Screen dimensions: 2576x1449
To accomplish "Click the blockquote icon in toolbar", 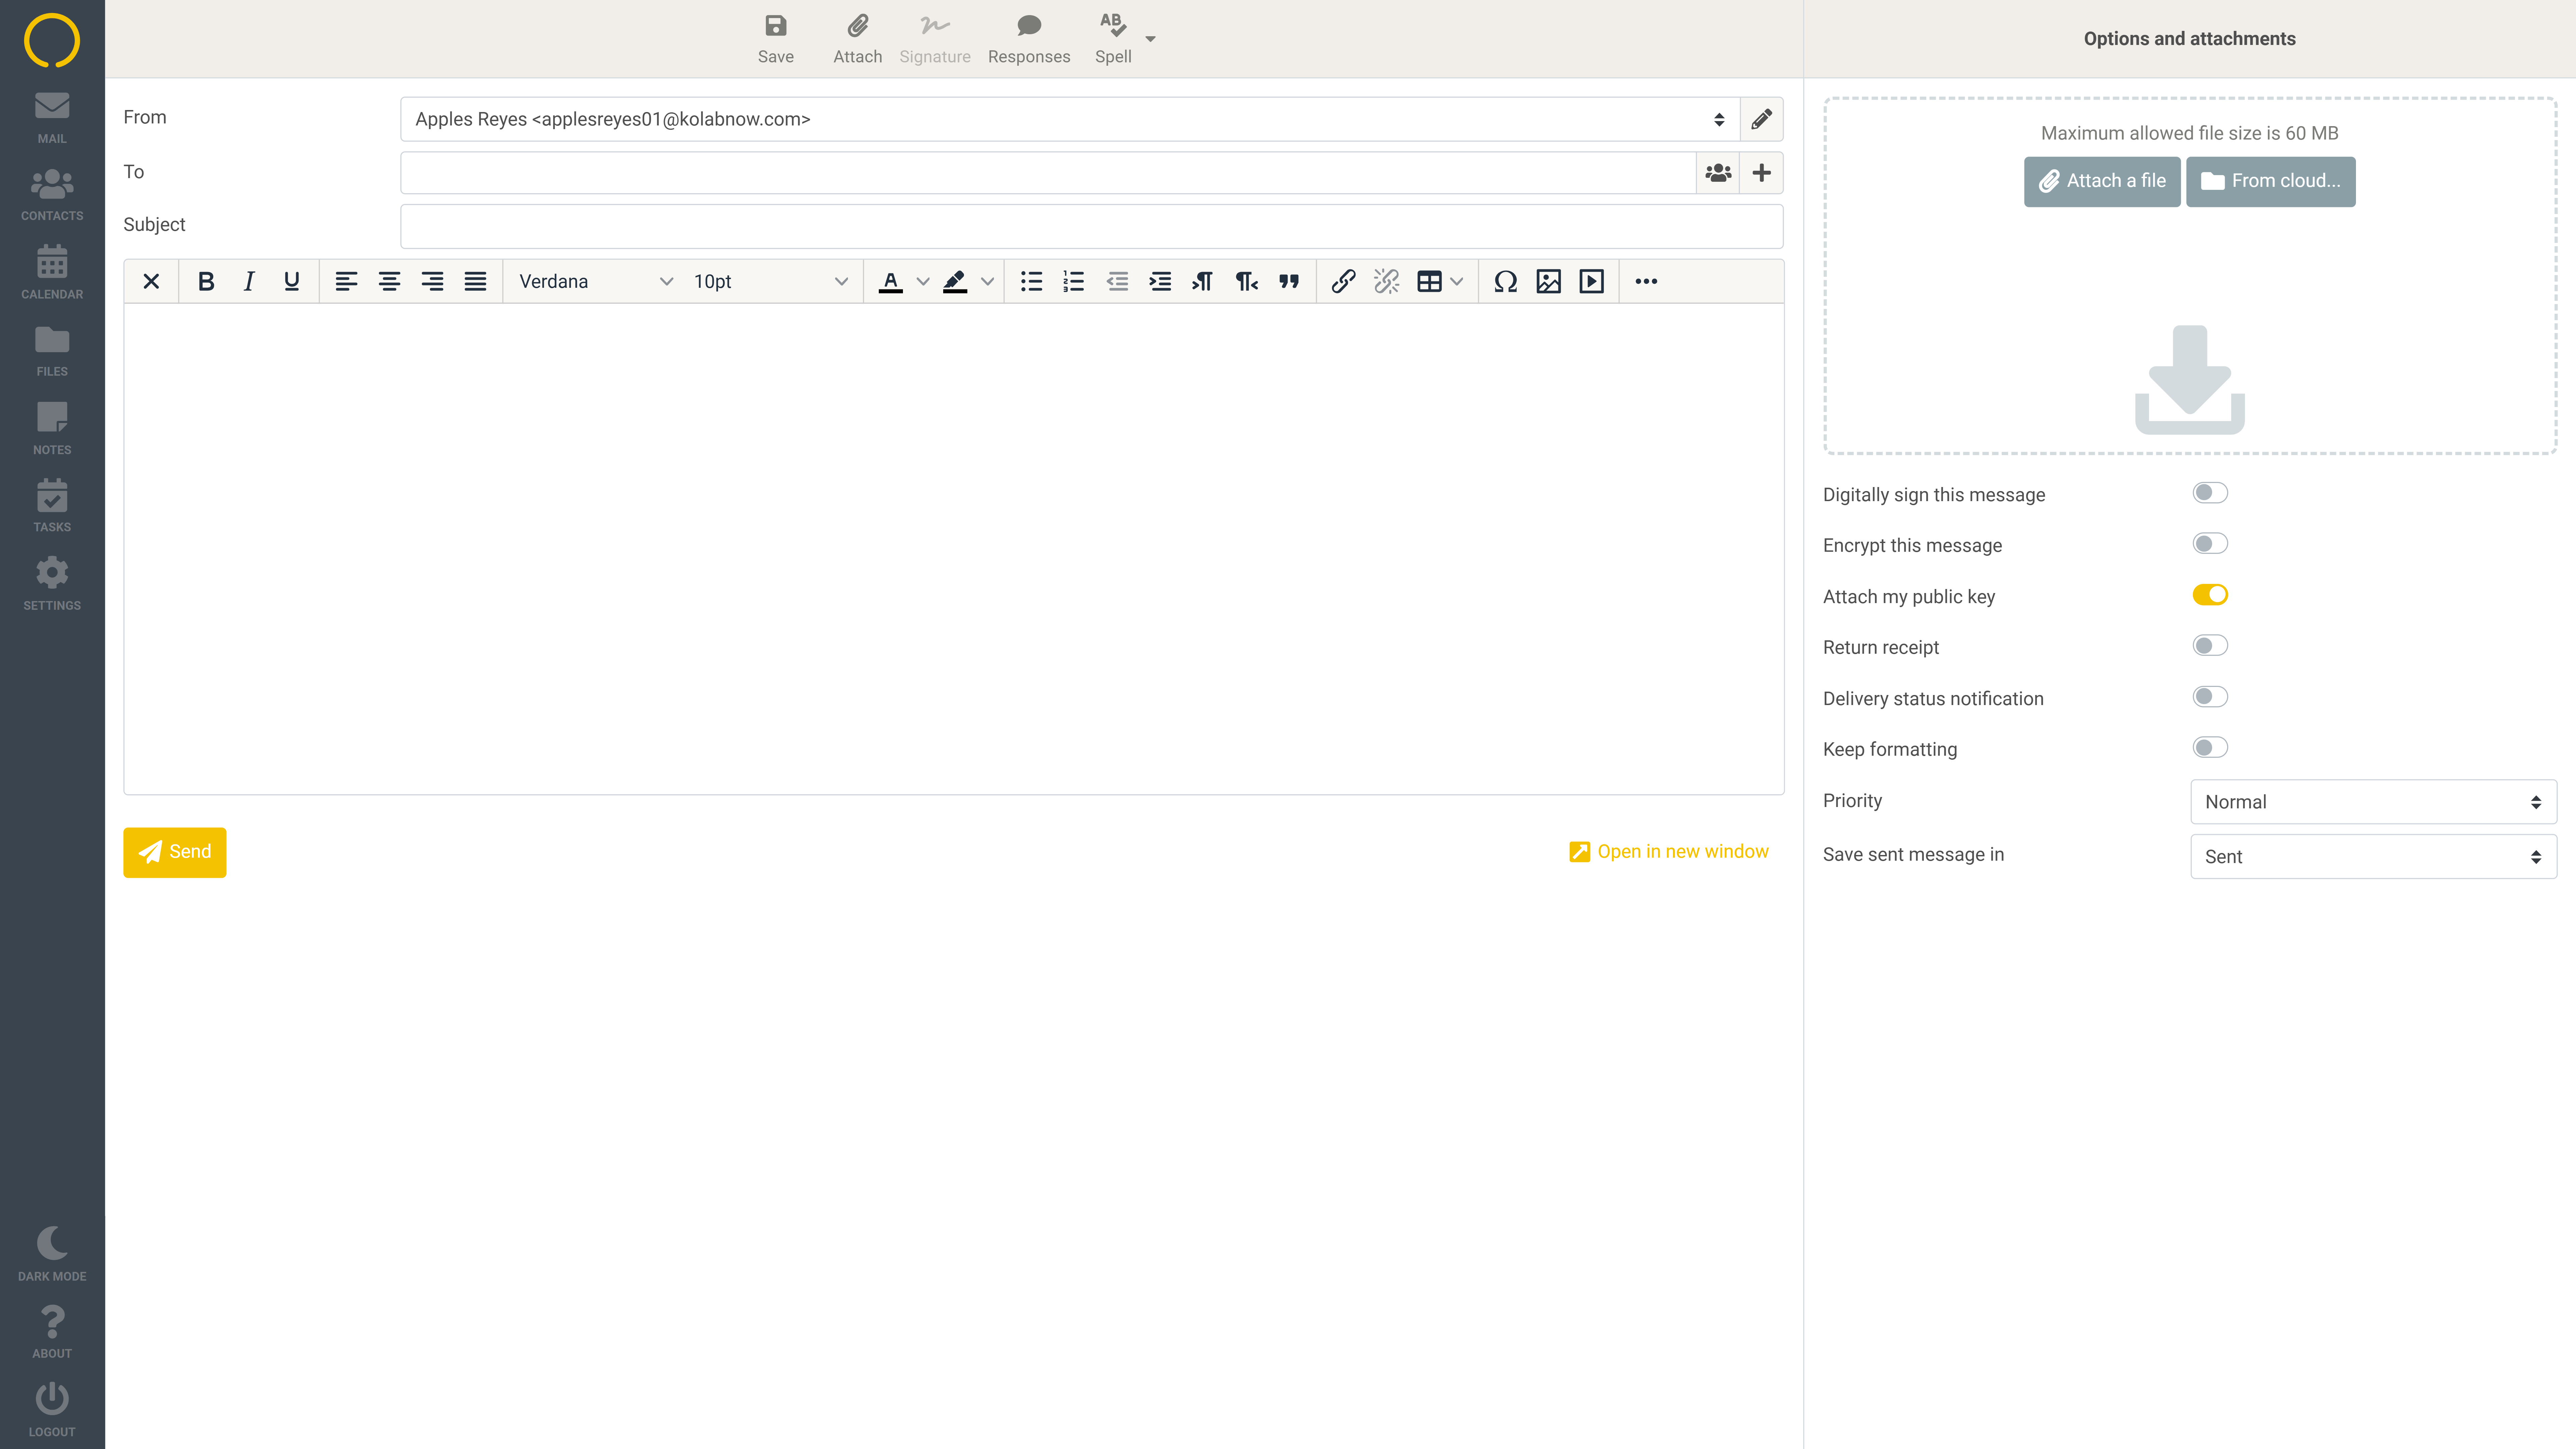I will [x=1289, y=281].
